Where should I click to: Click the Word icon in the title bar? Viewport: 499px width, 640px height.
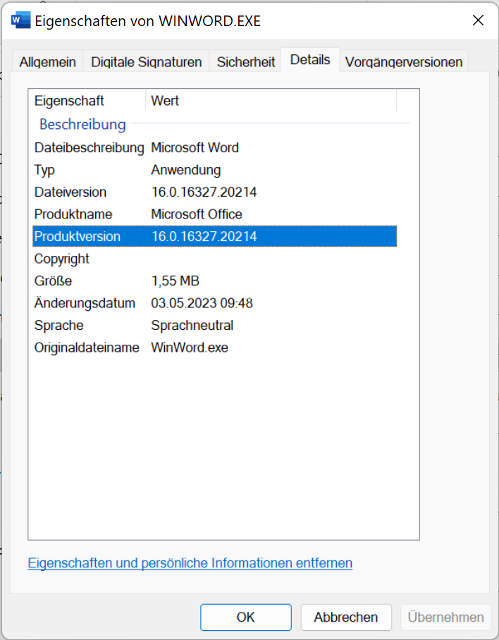[x=21, y=20]
